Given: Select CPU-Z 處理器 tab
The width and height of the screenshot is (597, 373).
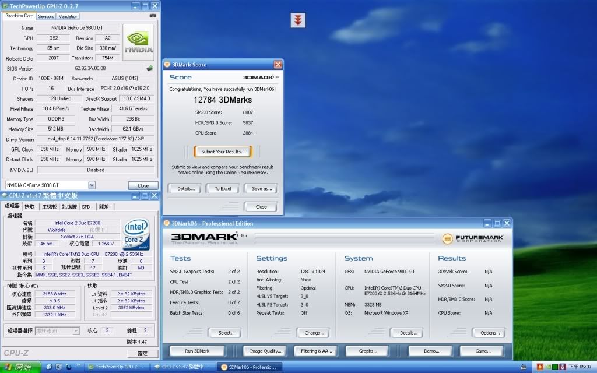Looking at the screenshot, I should pyautogui.click(x=12, y=206).
